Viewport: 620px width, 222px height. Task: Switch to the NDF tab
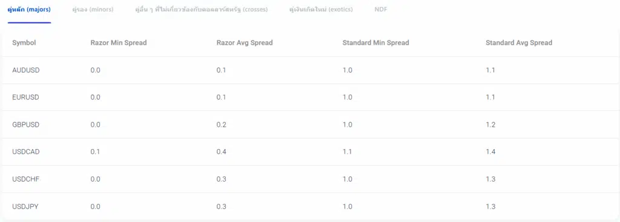pos(381,10)
